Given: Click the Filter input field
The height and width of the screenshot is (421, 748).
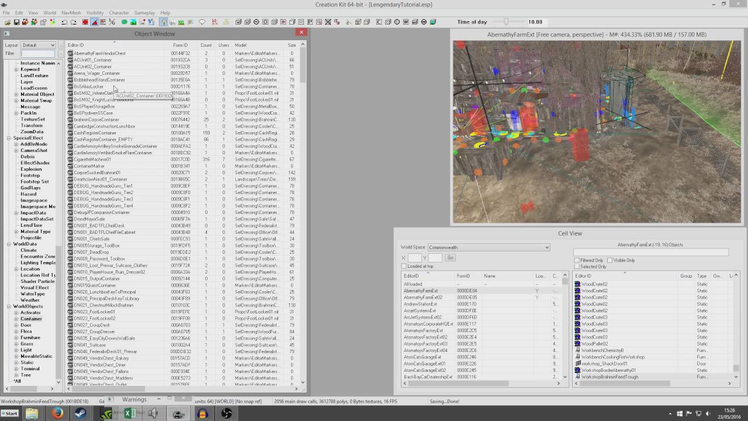Looking at the screenshot, I should coord(38,54).
